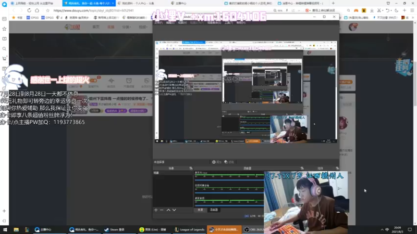417x234 pixels.
Task: Reload the page with the refresh icon
Action: (x=29, y=10)
